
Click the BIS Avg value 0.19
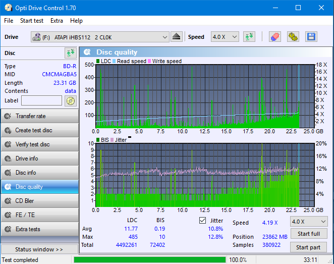tap(159, 229)
